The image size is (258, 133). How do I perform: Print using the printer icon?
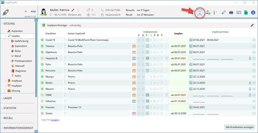point(231,13)
